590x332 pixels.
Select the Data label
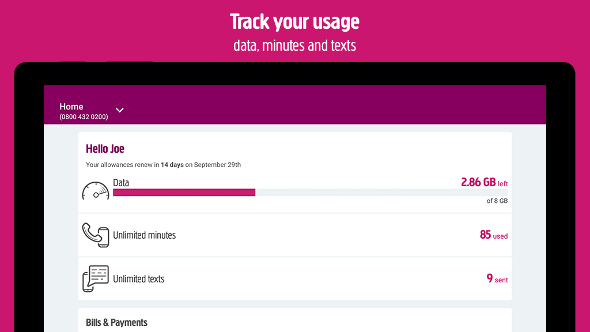click(x=121, y=183)
